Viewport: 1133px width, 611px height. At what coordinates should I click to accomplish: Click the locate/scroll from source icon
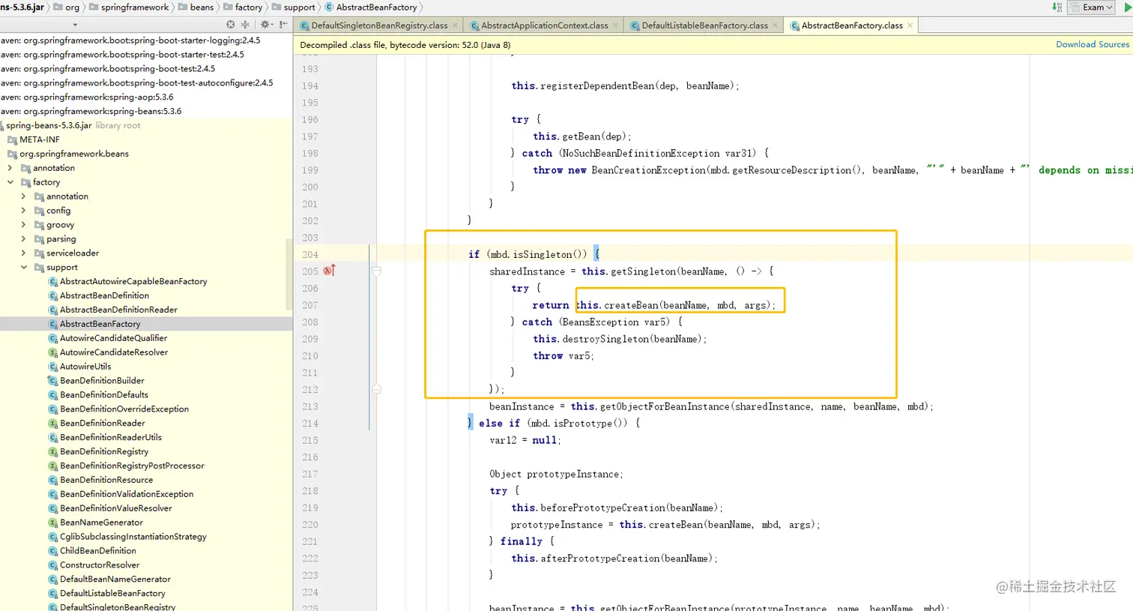tap(231, 25)
